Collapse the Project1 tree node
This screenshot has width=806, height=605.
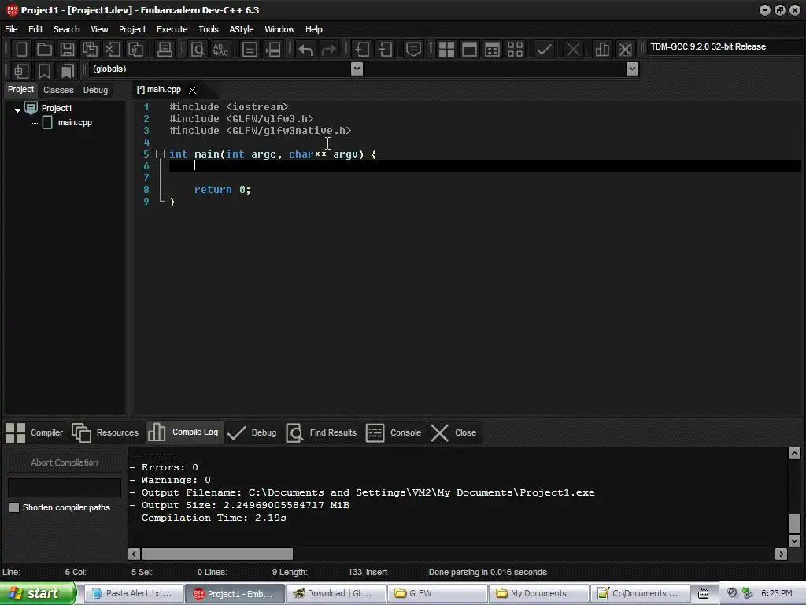tap(17, 109)
